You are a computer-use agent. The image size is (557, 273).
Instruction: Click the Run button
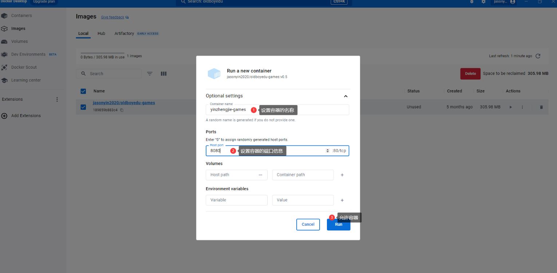pos(339,225)
